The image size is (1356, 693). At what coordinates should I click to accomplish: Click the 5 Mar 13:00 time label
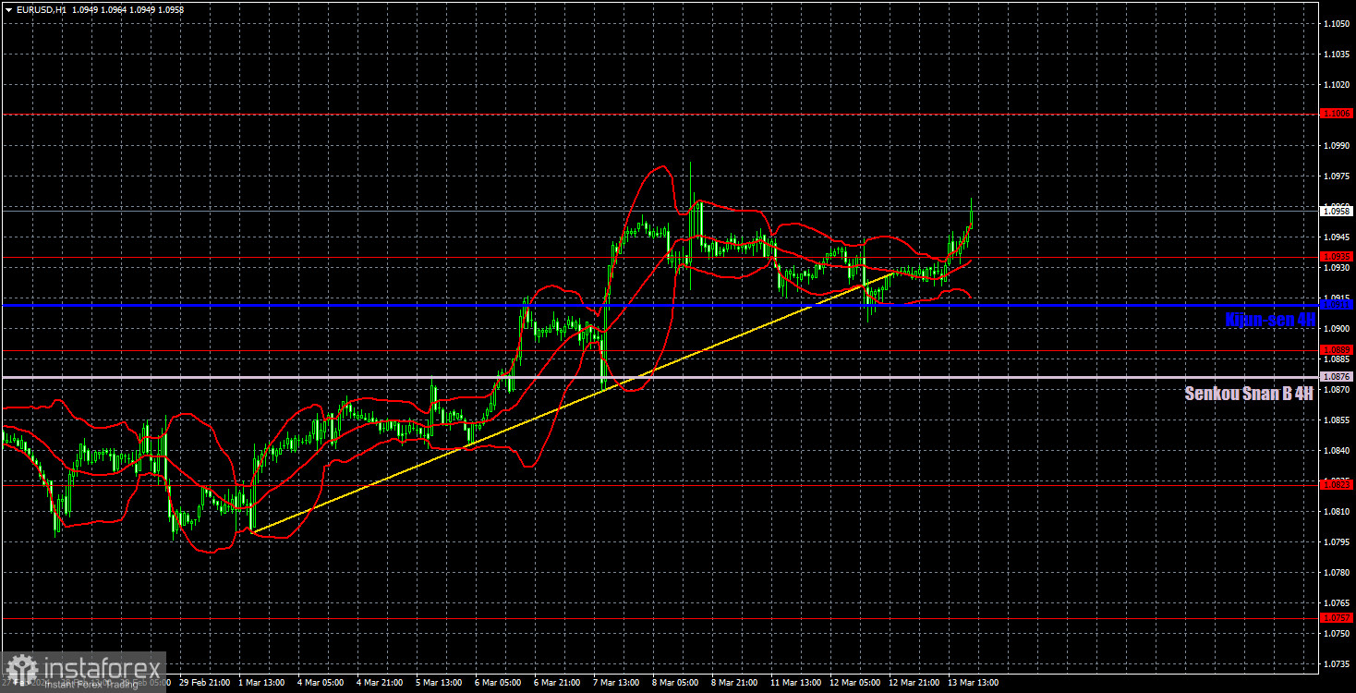point(441,683)
